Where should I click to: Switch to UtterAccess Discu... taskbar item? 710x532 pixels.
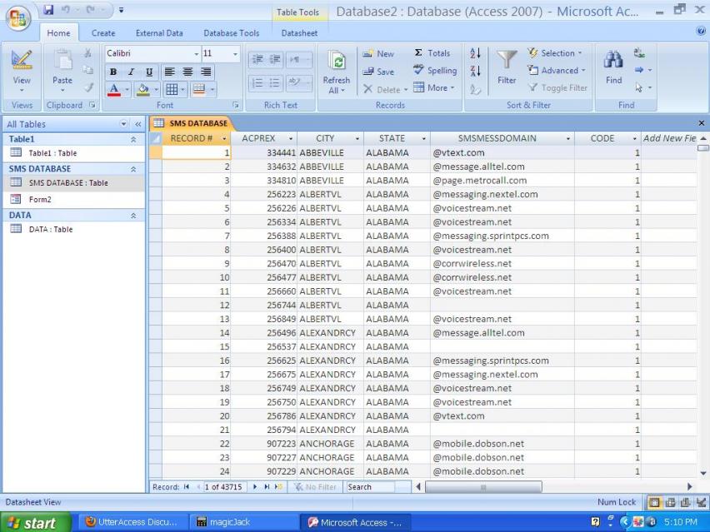[x=132, y=522]
